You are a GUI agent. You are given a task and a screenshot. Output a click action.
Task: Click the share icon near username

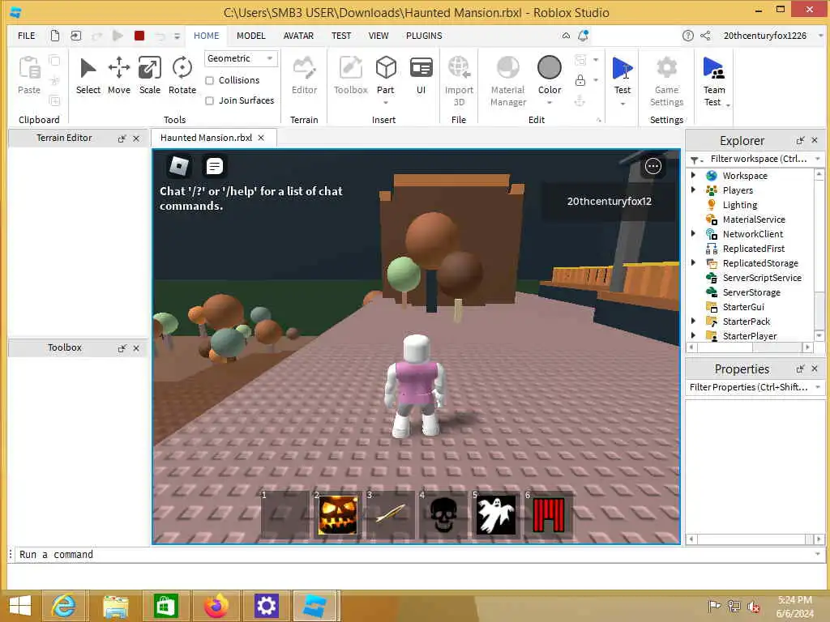(706, 36)
